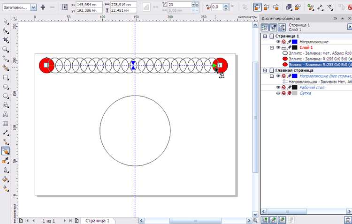Choose the Ellipse tool in toolbox
The height and width of the screenshot is (224, 352).
point(5,87)
